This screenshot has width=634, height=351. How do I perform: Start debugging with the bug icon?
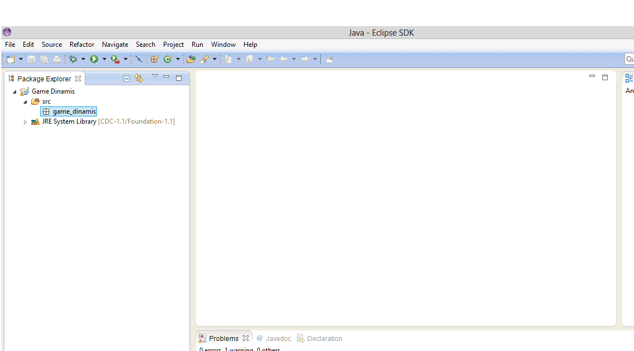click(x=73, y=60)
